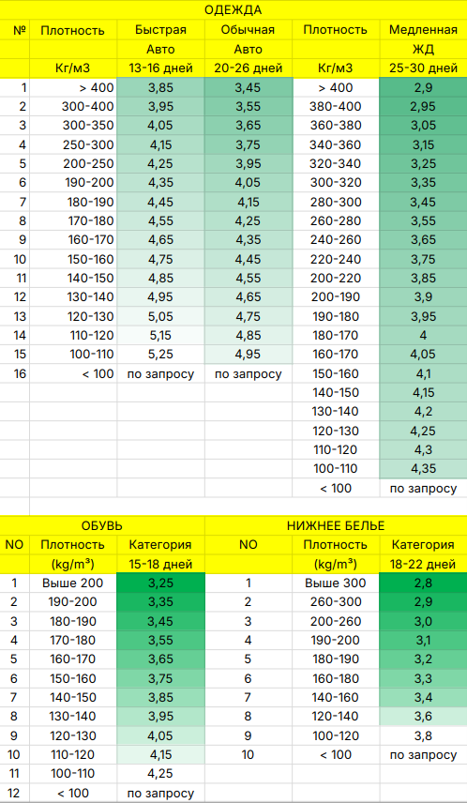Select the ОДЕЖДА title header cell

click(x=233, y=9)
